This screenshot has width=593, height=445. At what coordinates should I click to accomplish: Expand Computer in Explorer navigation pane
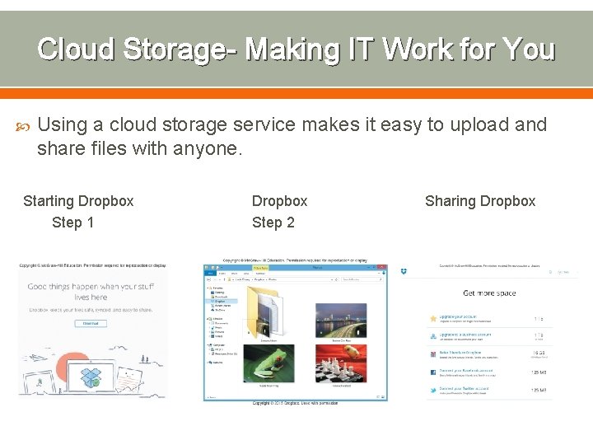[208, 345]
